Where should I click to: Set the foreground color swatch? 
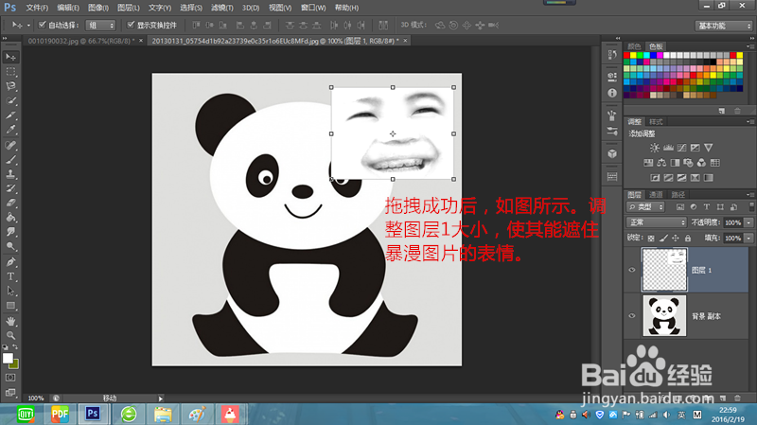(8, 358)
